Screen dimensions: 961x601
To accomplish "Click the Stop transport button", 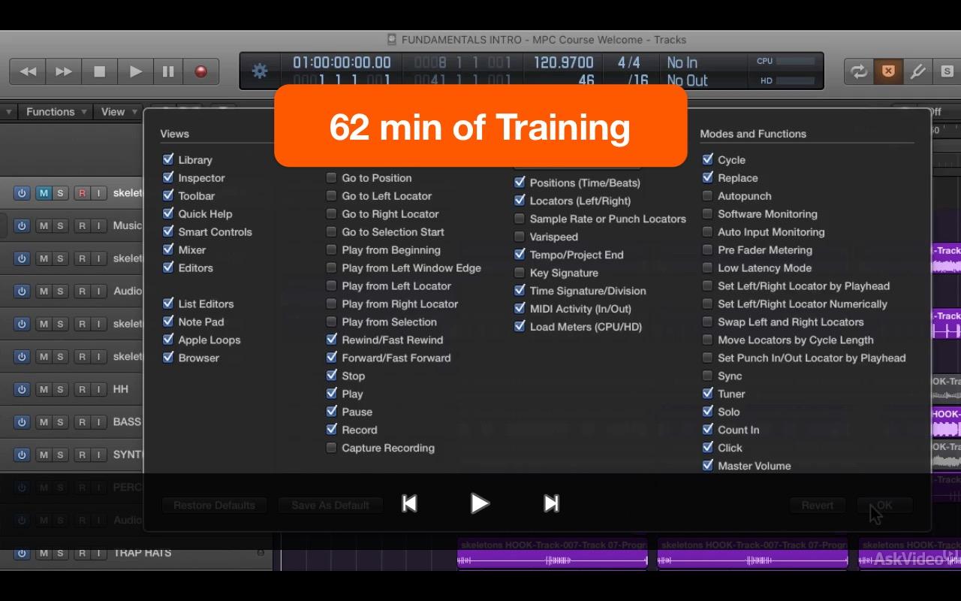I will (x=99, y=71).
